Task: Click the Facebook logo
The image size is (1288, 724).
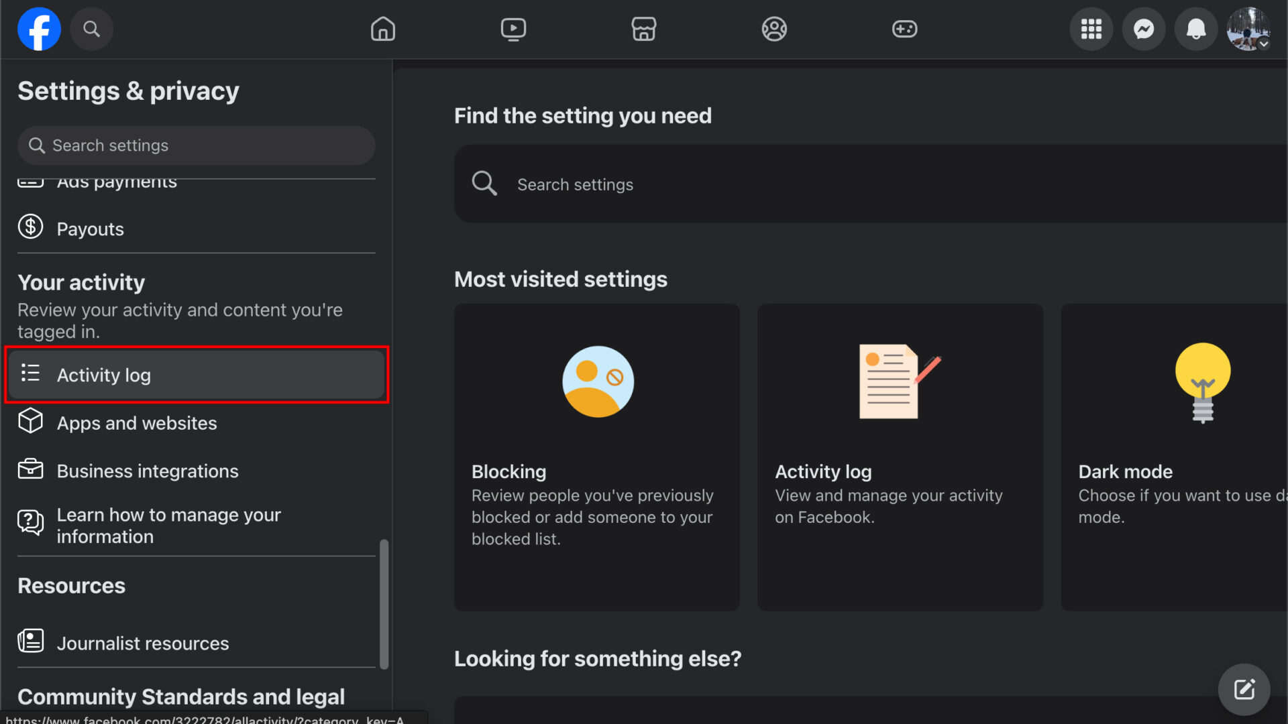Action: [x=38, y=29]
